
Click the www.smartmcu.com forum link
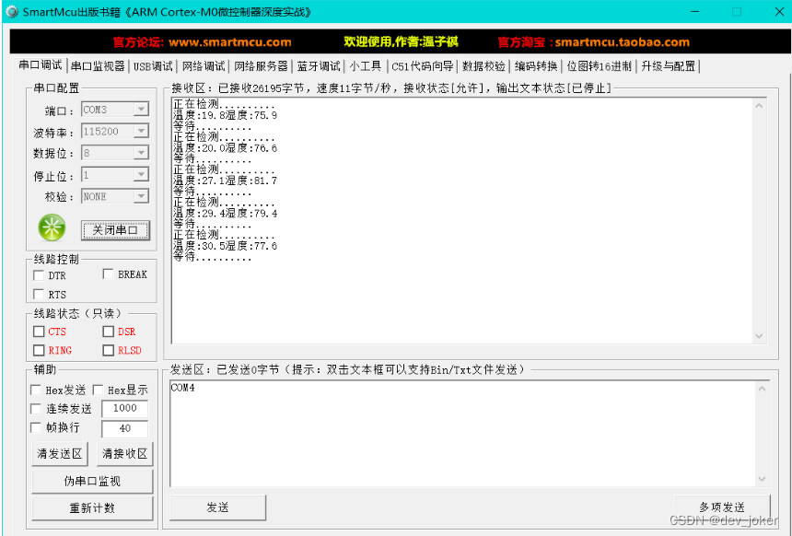[230, 42]
